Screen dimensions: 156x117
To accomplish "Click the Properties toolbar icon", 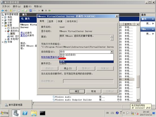I will point(19,10).
